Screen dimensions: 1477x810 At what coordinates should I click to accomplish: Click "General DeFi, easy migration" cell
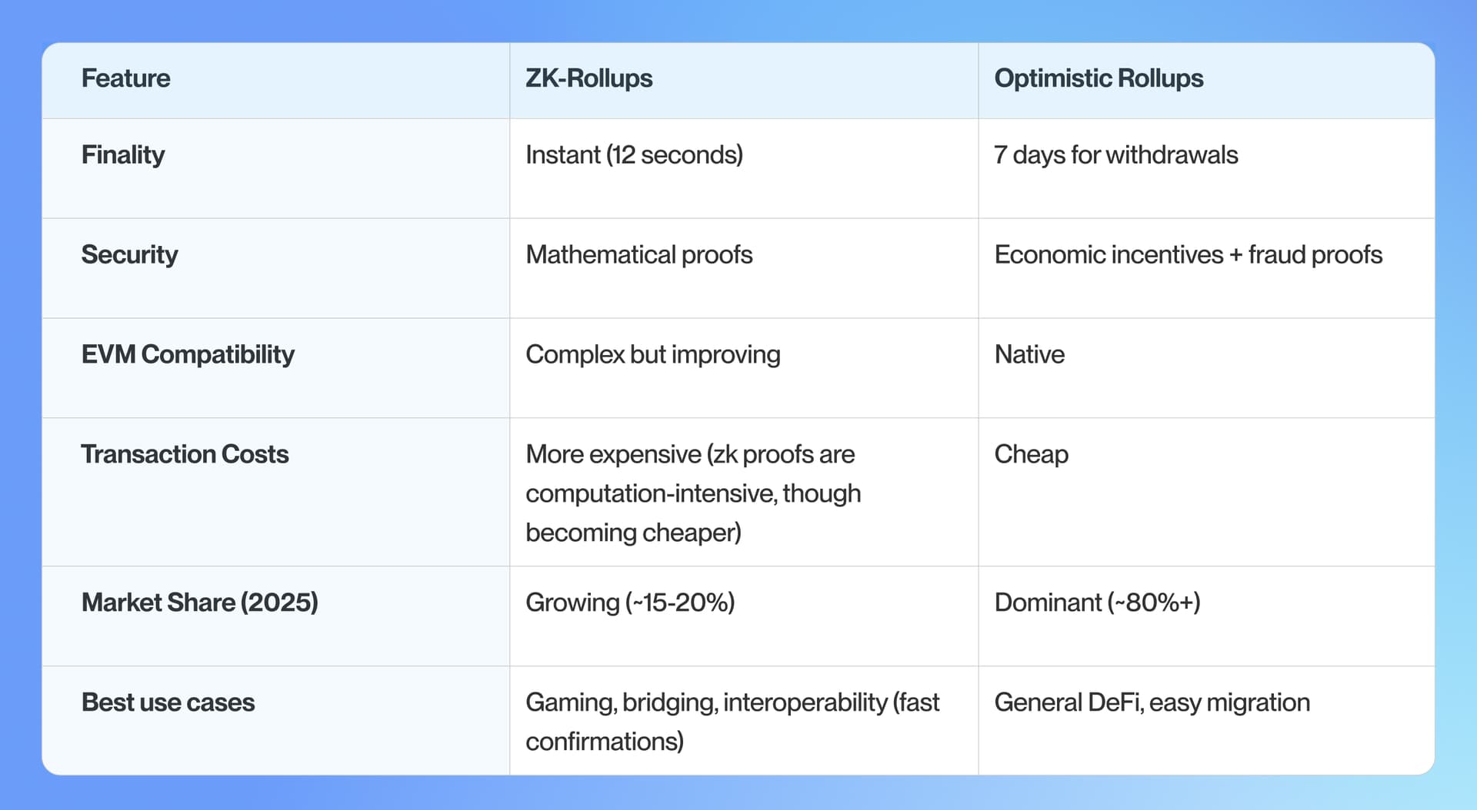(1152, 703)
